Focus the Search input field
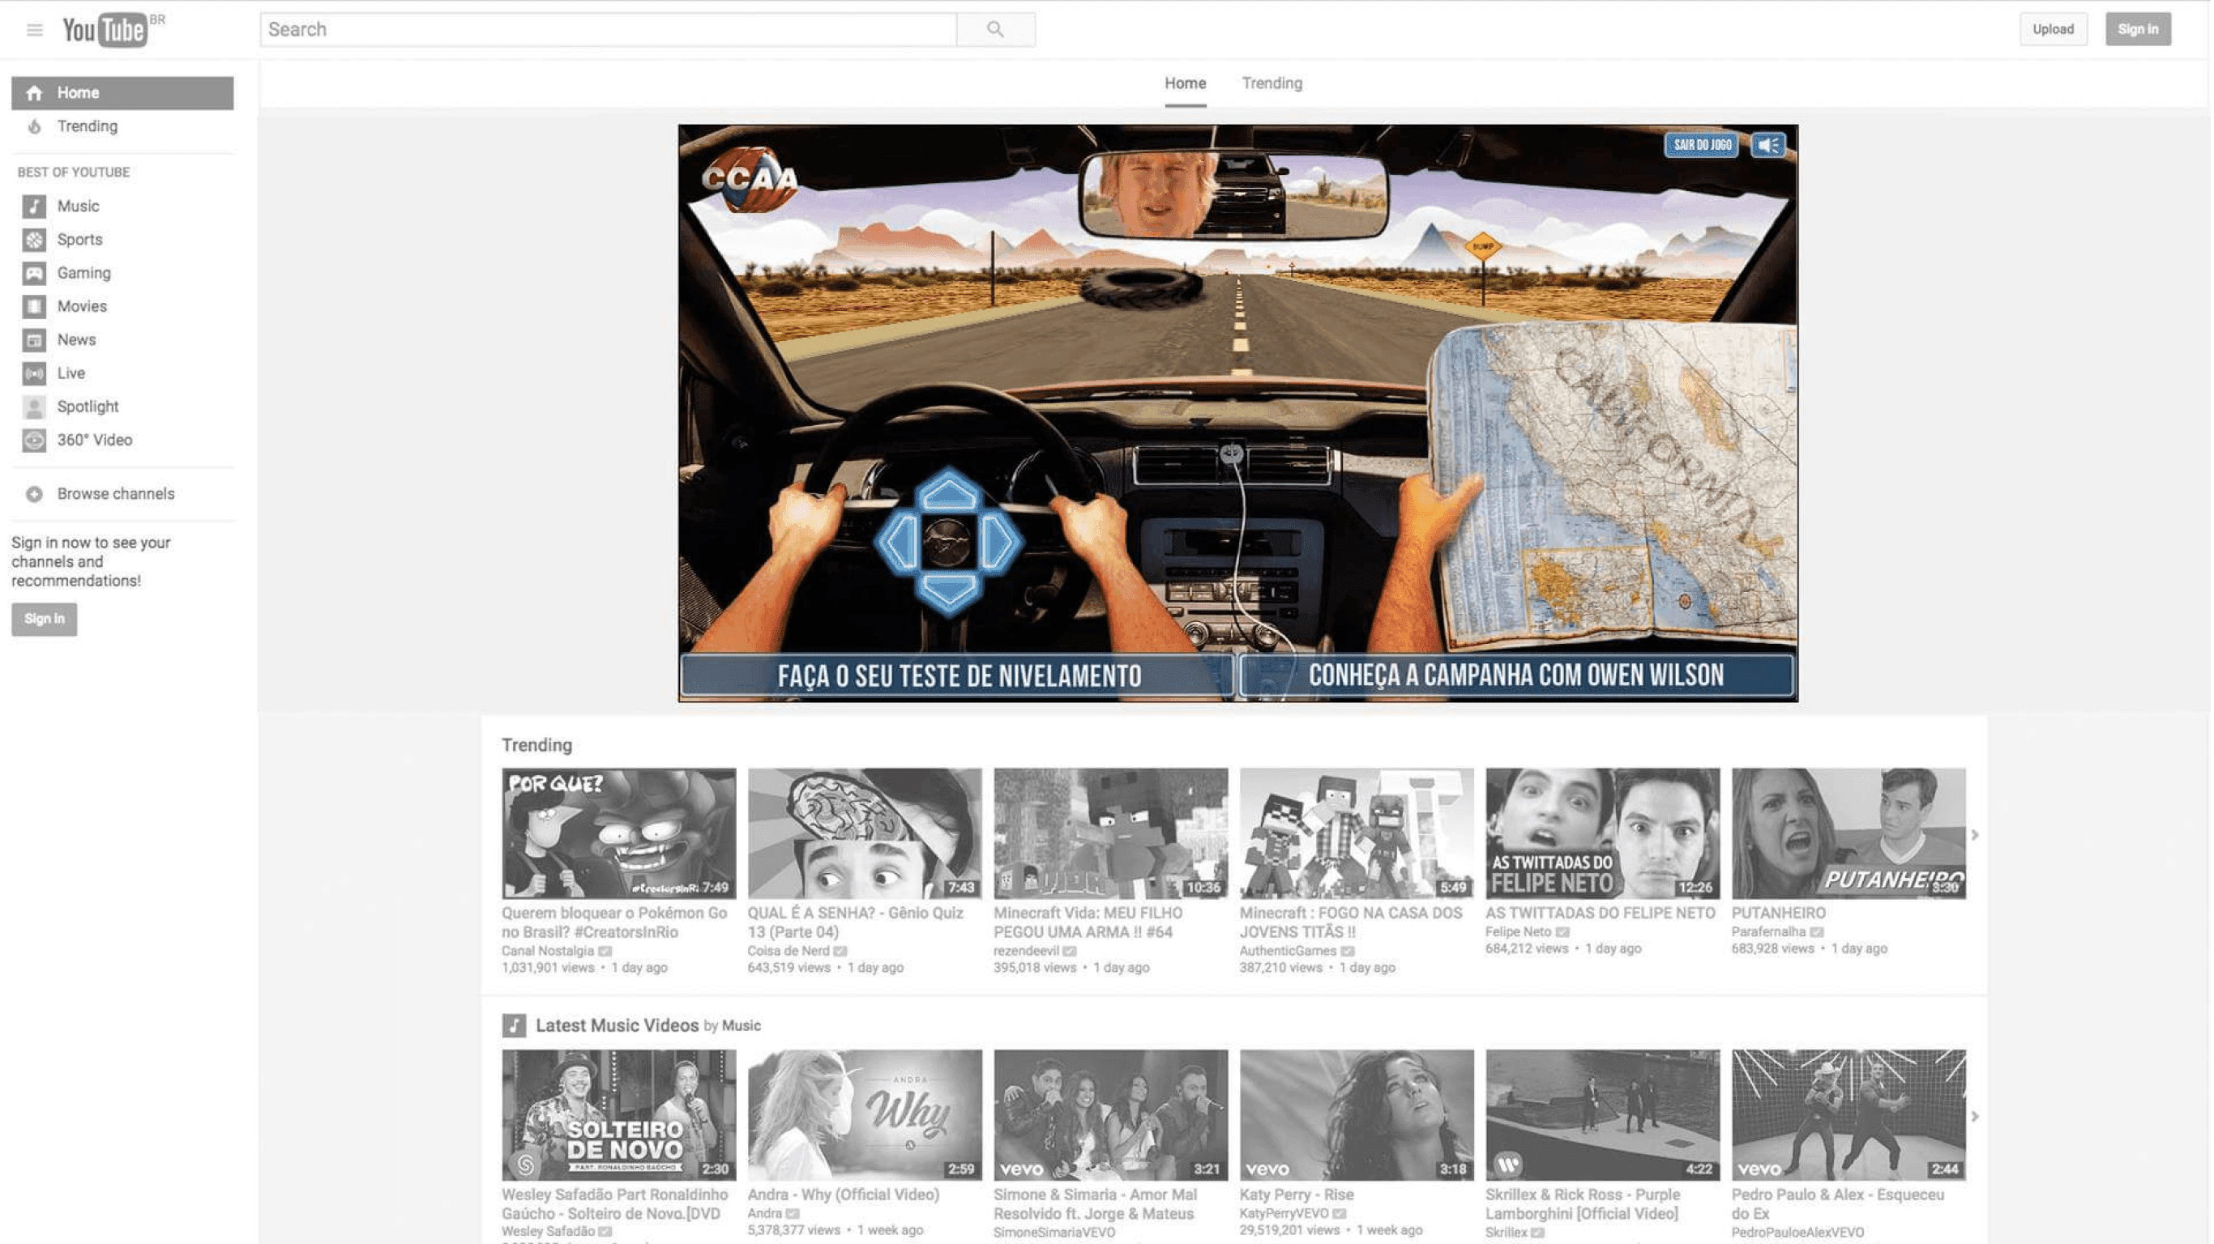 (608, 29)
